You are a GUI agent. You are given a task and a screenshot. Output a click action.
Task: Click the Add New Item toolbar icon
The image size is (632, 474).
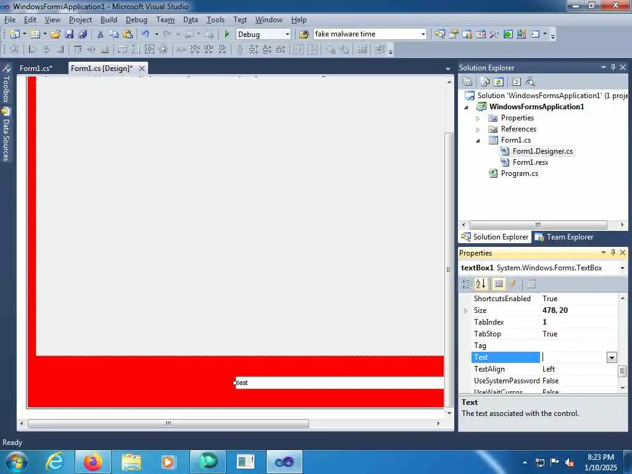coord(35,35)
